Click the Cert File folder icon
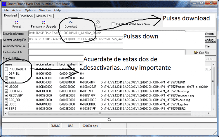Screen dimensions: 219x137 tap(196, 52)
